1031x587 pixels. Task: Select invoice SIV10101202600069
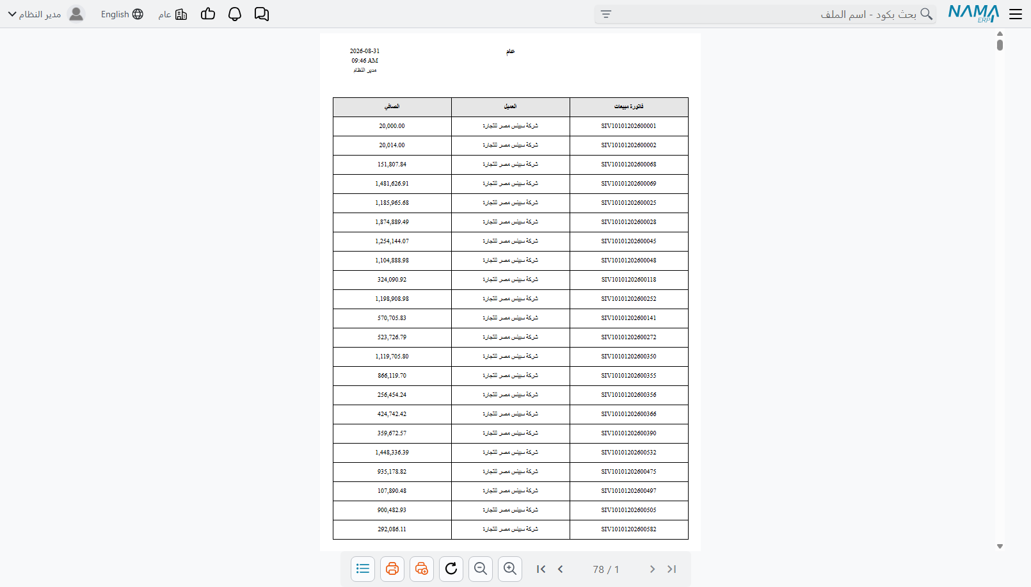coord(629,184)
